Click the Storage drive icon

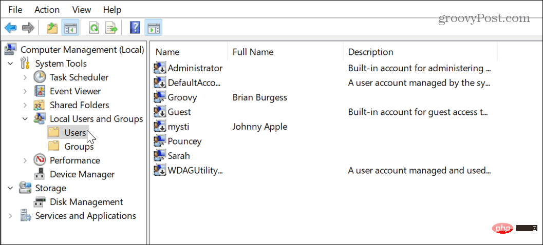pos(25,188)
